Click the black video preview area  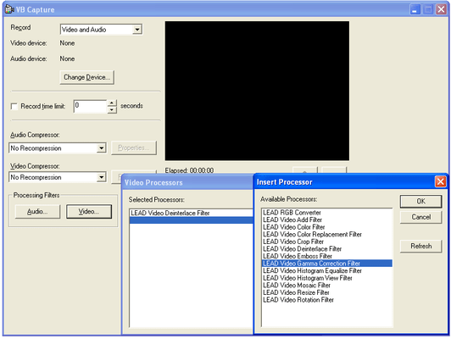[x=257, y=91]
